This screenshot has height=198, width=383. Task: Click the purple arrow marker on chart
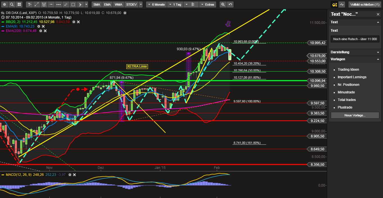pyautogui.click(x=228, y=24)
